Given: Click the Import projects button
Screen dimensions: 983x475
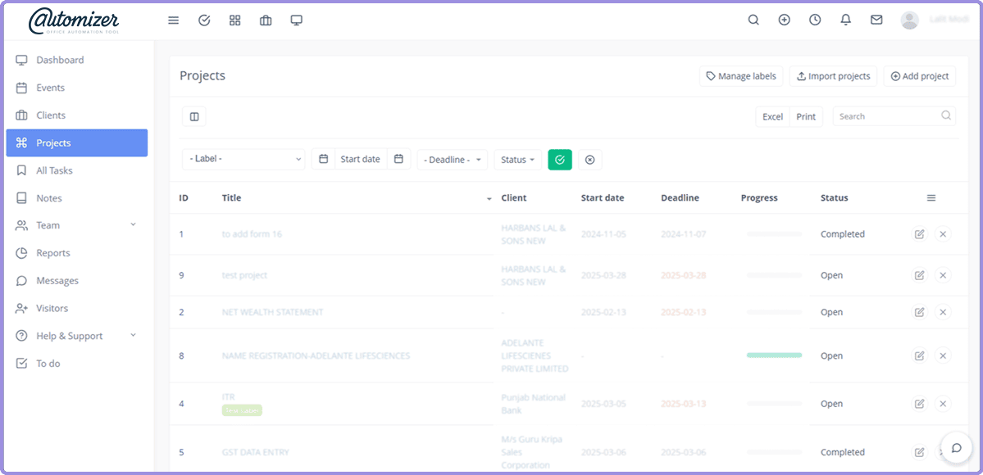Looking at the screenshot, I should (x=833, y=76).
